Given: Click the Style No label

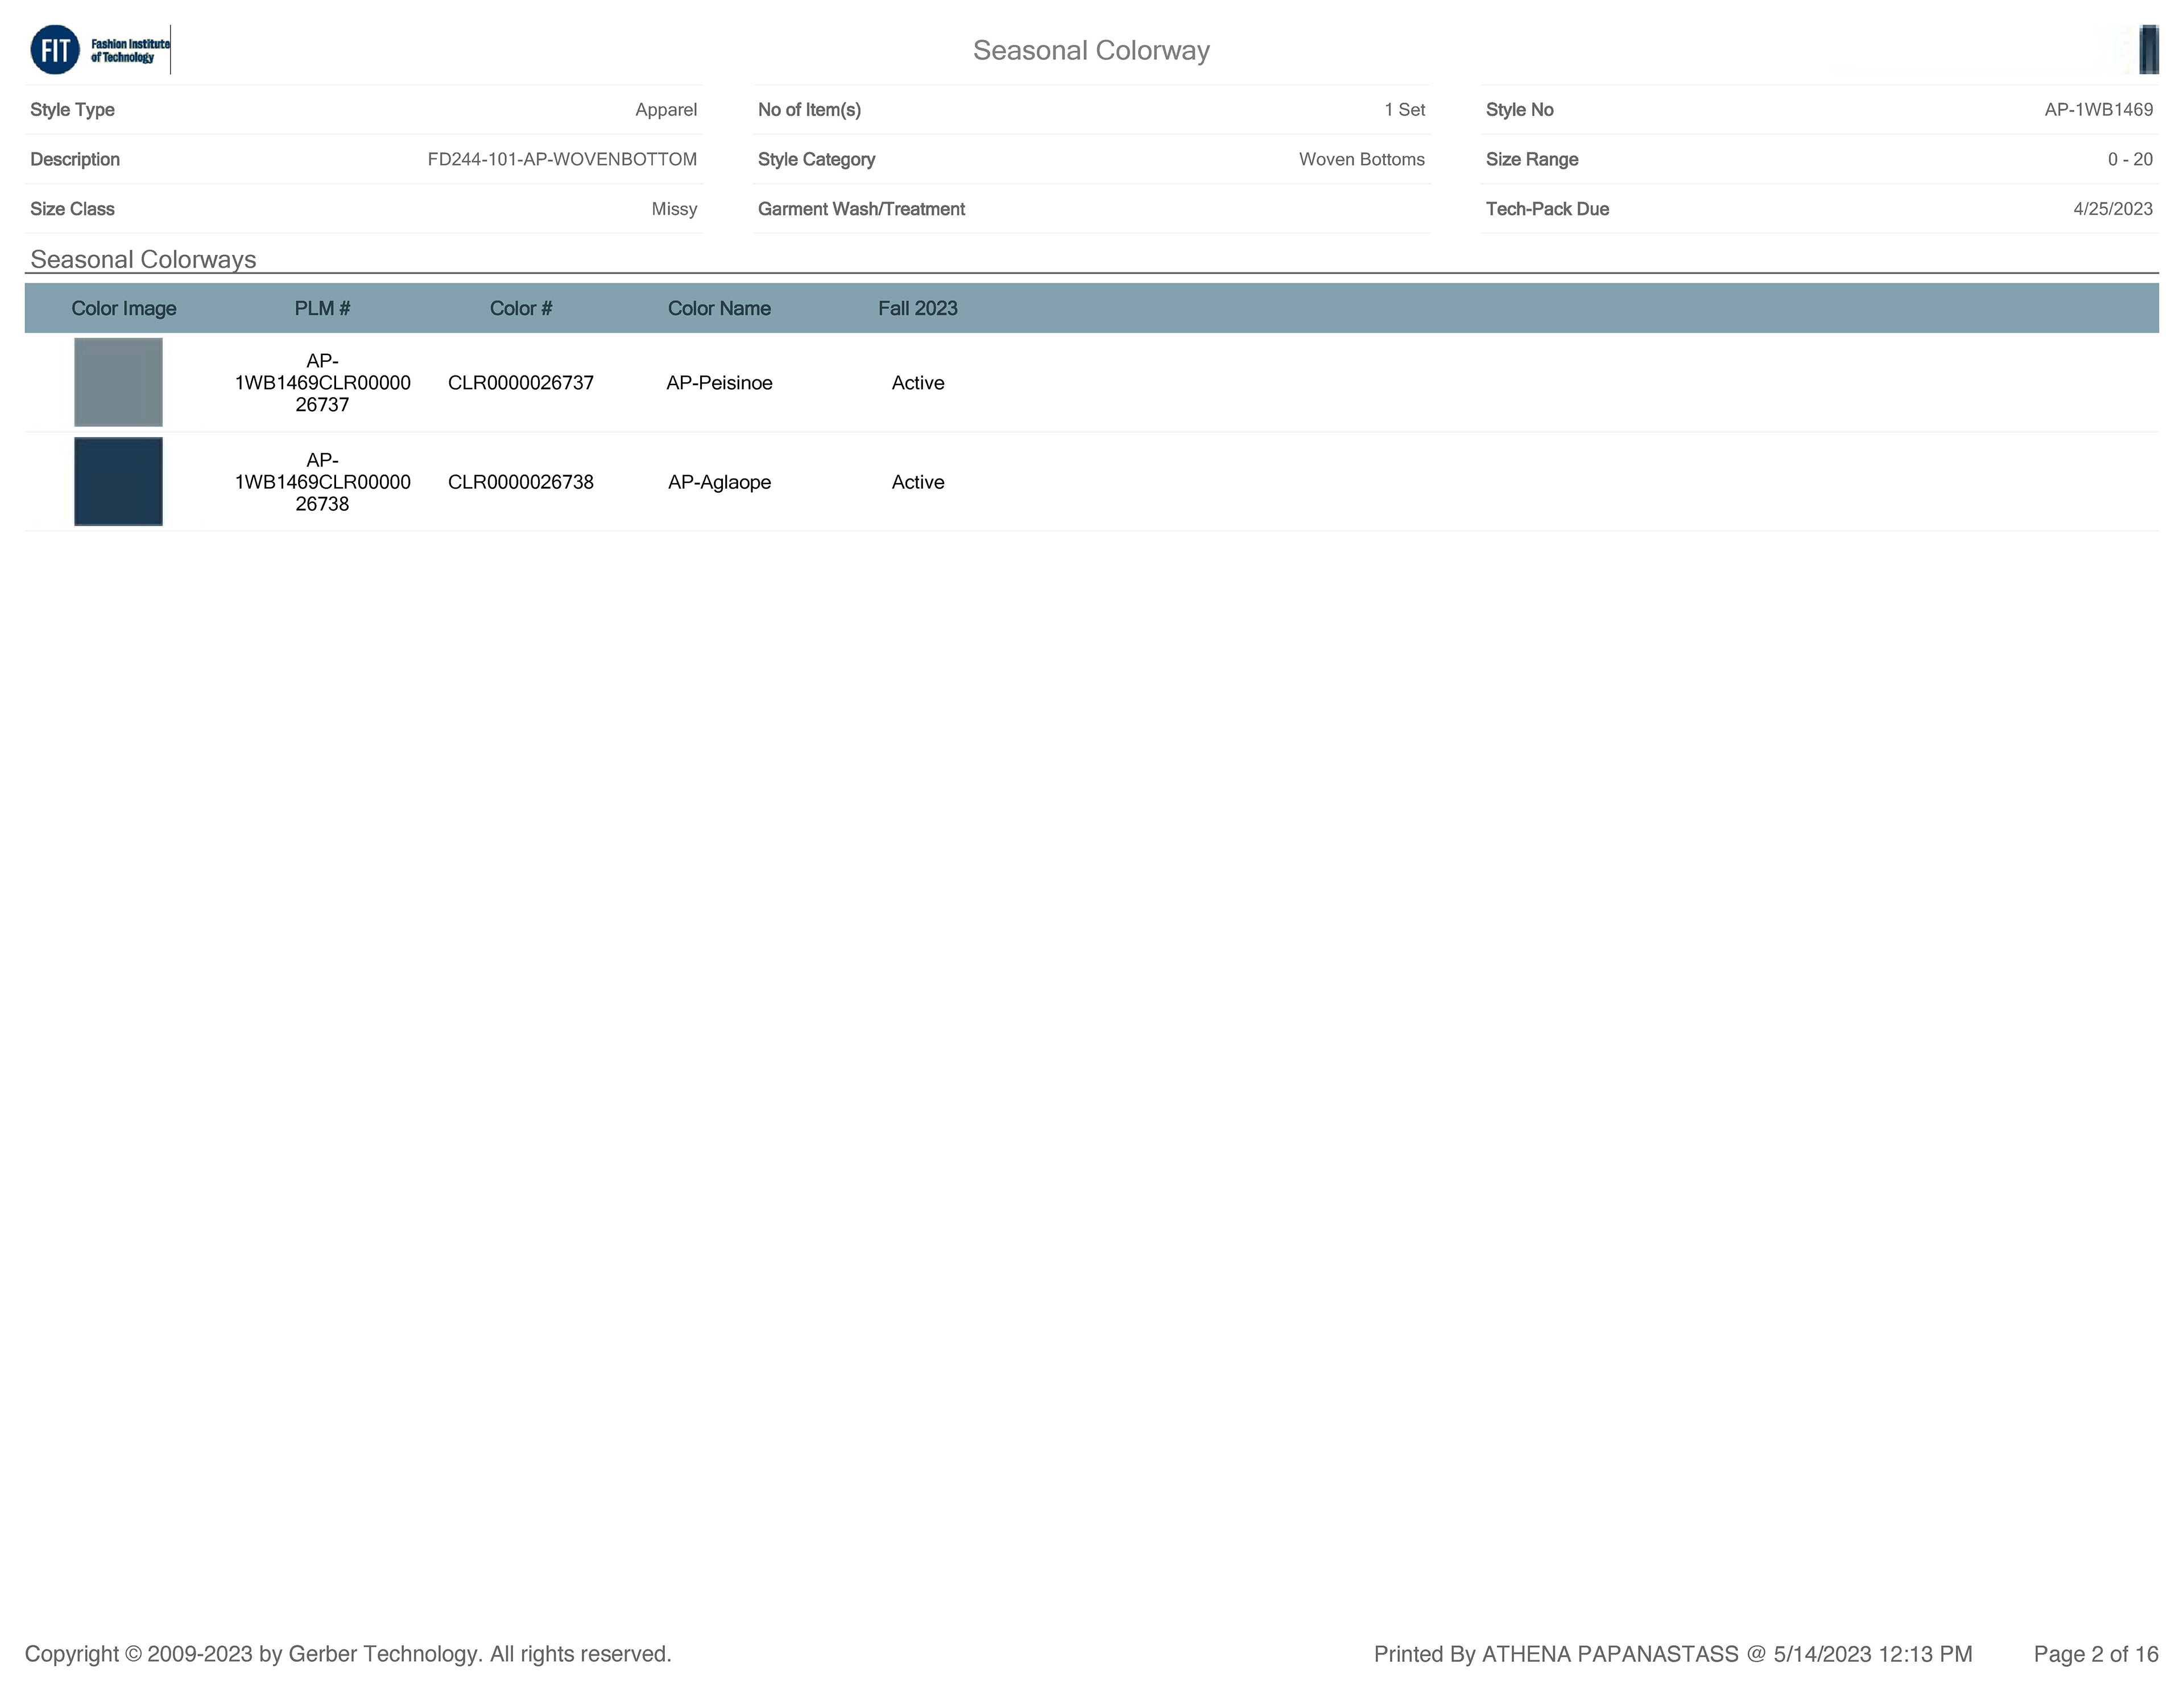Looking at the screenshot, I should coord(1519,109).
